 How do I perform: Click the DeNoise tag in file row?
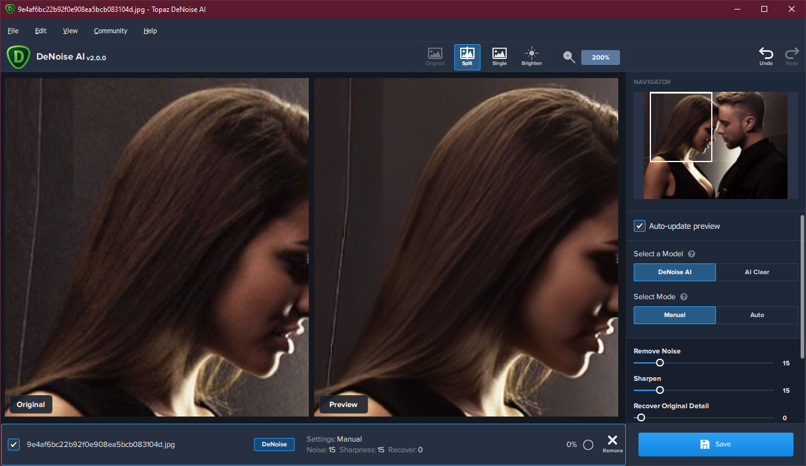click(x=274, y=445)
